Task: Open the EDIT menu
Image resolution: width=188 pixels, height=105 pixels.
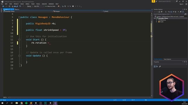Action: (x=6, y=4)
